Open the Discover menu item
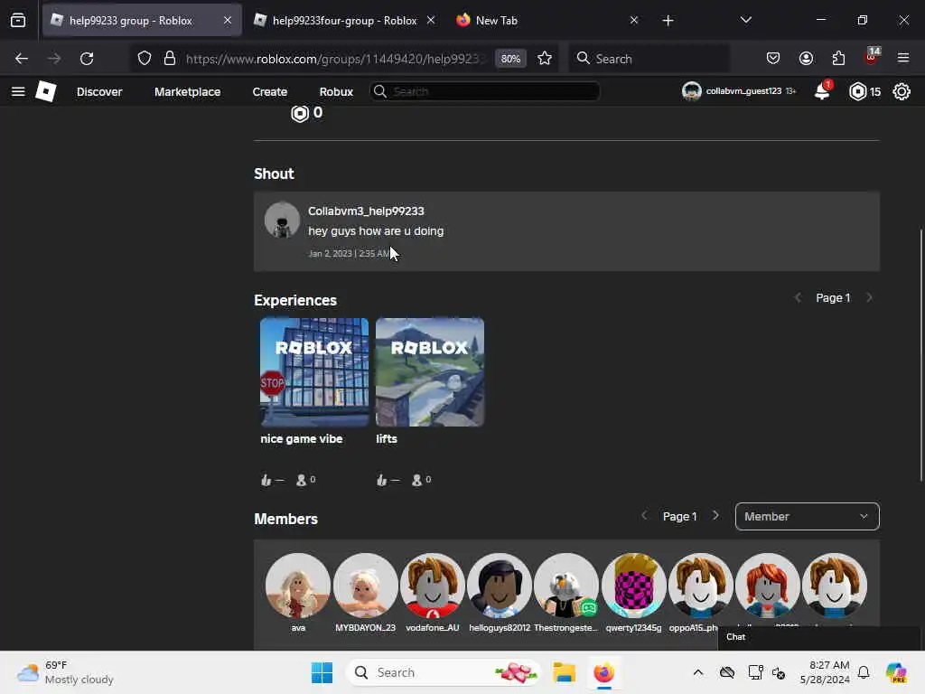The width and height of the screenshot is (925, 694). pyautogui.click(x=99, y=92)
